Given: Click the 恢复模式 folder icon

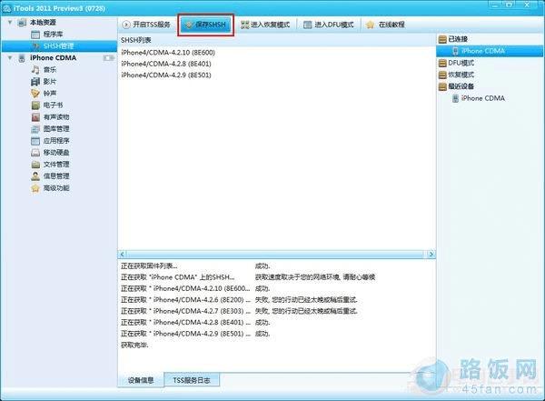Looking at the screenshot, I should click(442, 75).
